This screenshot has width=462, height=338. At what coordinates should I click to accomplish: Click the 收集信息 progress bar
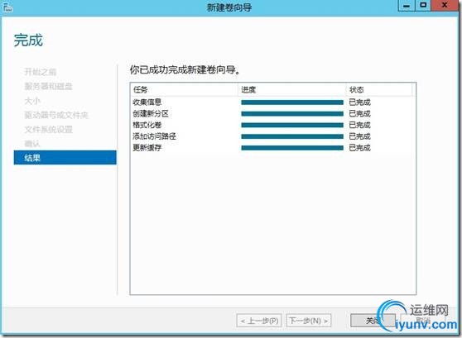[x=292, y=102]
